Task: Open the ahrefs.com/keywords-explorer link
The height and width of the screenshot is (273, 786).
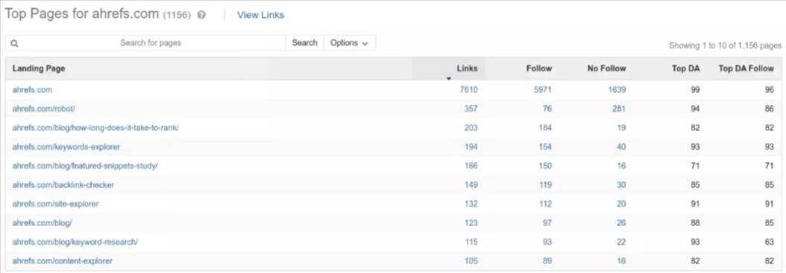Action: point(66,147)
